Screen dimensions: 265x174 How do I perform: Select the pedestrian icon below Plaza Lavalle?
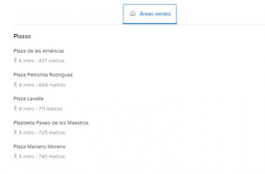coord(16,109)
